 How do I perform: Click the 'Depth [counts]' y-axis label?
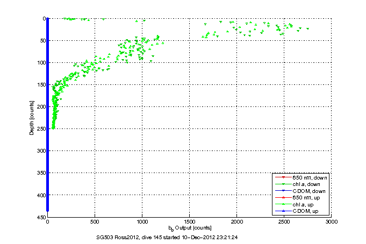[x=32, y=118]
